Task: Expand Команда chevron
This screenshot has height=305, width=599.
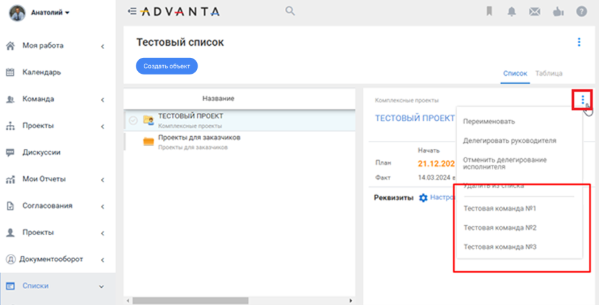Action: coord(102,100)
